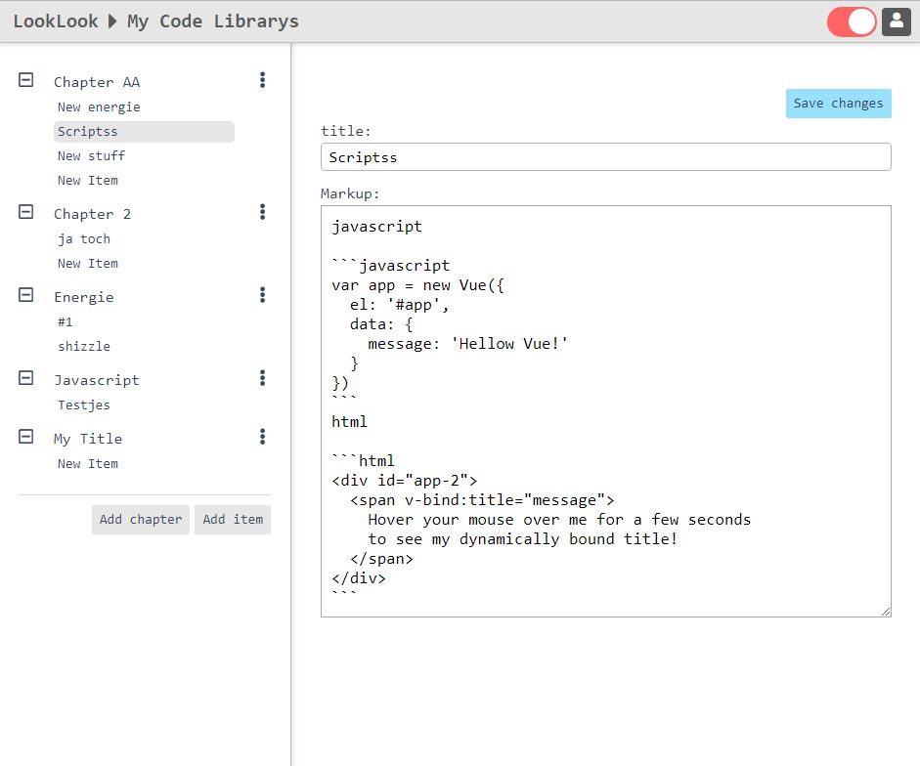Focus the title input field
This screenshot has height=766, width=920.
click(606, 157)
